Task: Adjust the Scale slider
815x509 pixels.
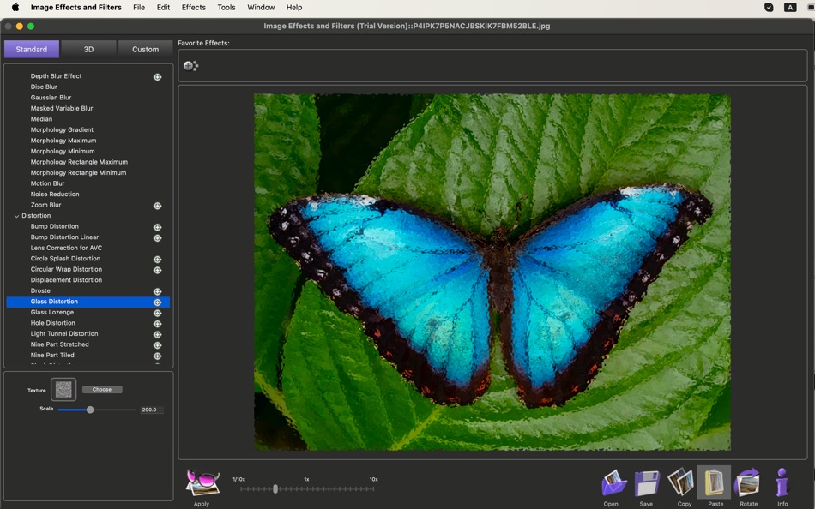Action: pos(89,409)
